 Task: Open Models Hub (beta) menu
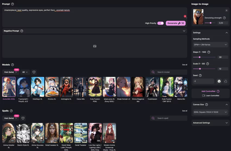(x=10, y=72)
